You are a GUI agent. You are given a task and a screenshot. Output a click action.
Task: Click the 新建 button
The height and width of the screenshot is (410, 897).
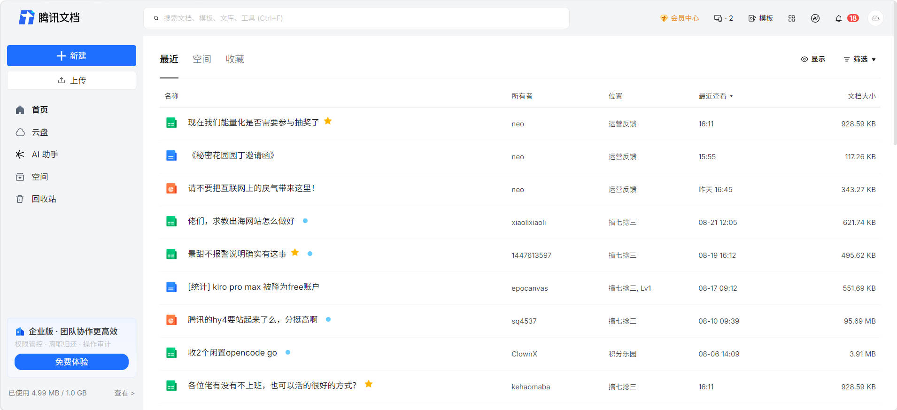pyautogui.click(x=71, y=56)
